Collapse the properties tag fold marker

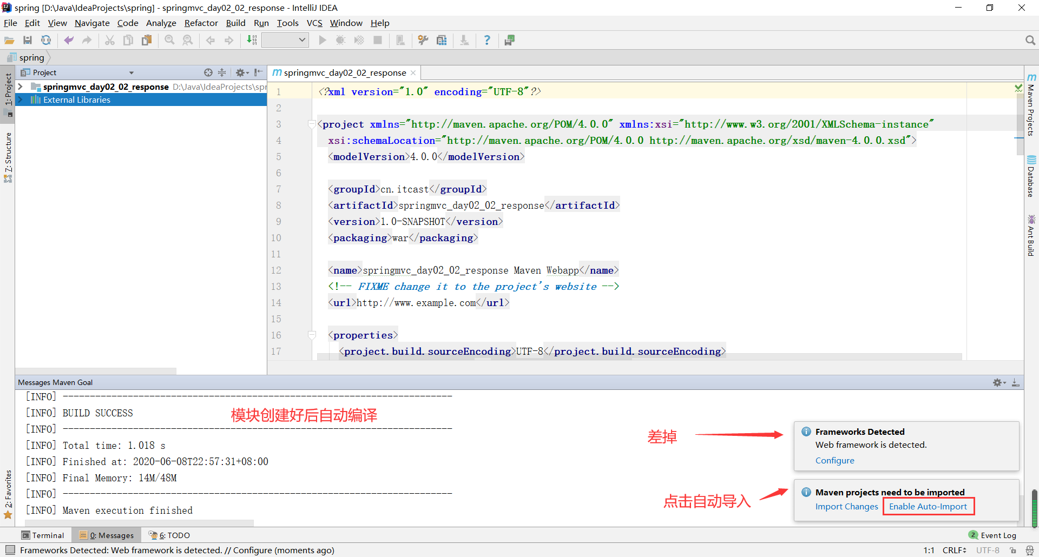pyautogui.click(x=312, y=335)
